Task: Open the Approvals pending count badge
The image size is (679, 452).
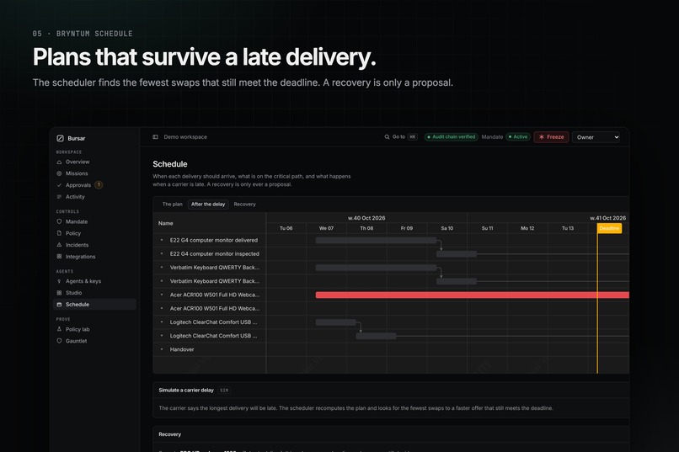Action: pos(99,184)
